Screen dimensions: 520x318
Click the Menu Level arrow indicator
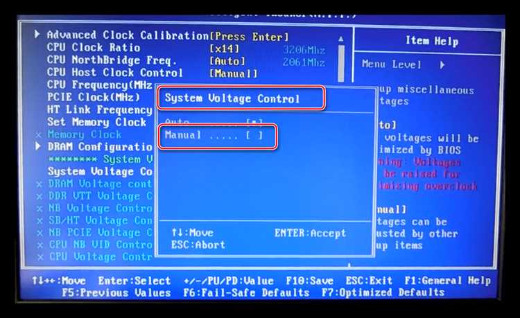[442, 64]
